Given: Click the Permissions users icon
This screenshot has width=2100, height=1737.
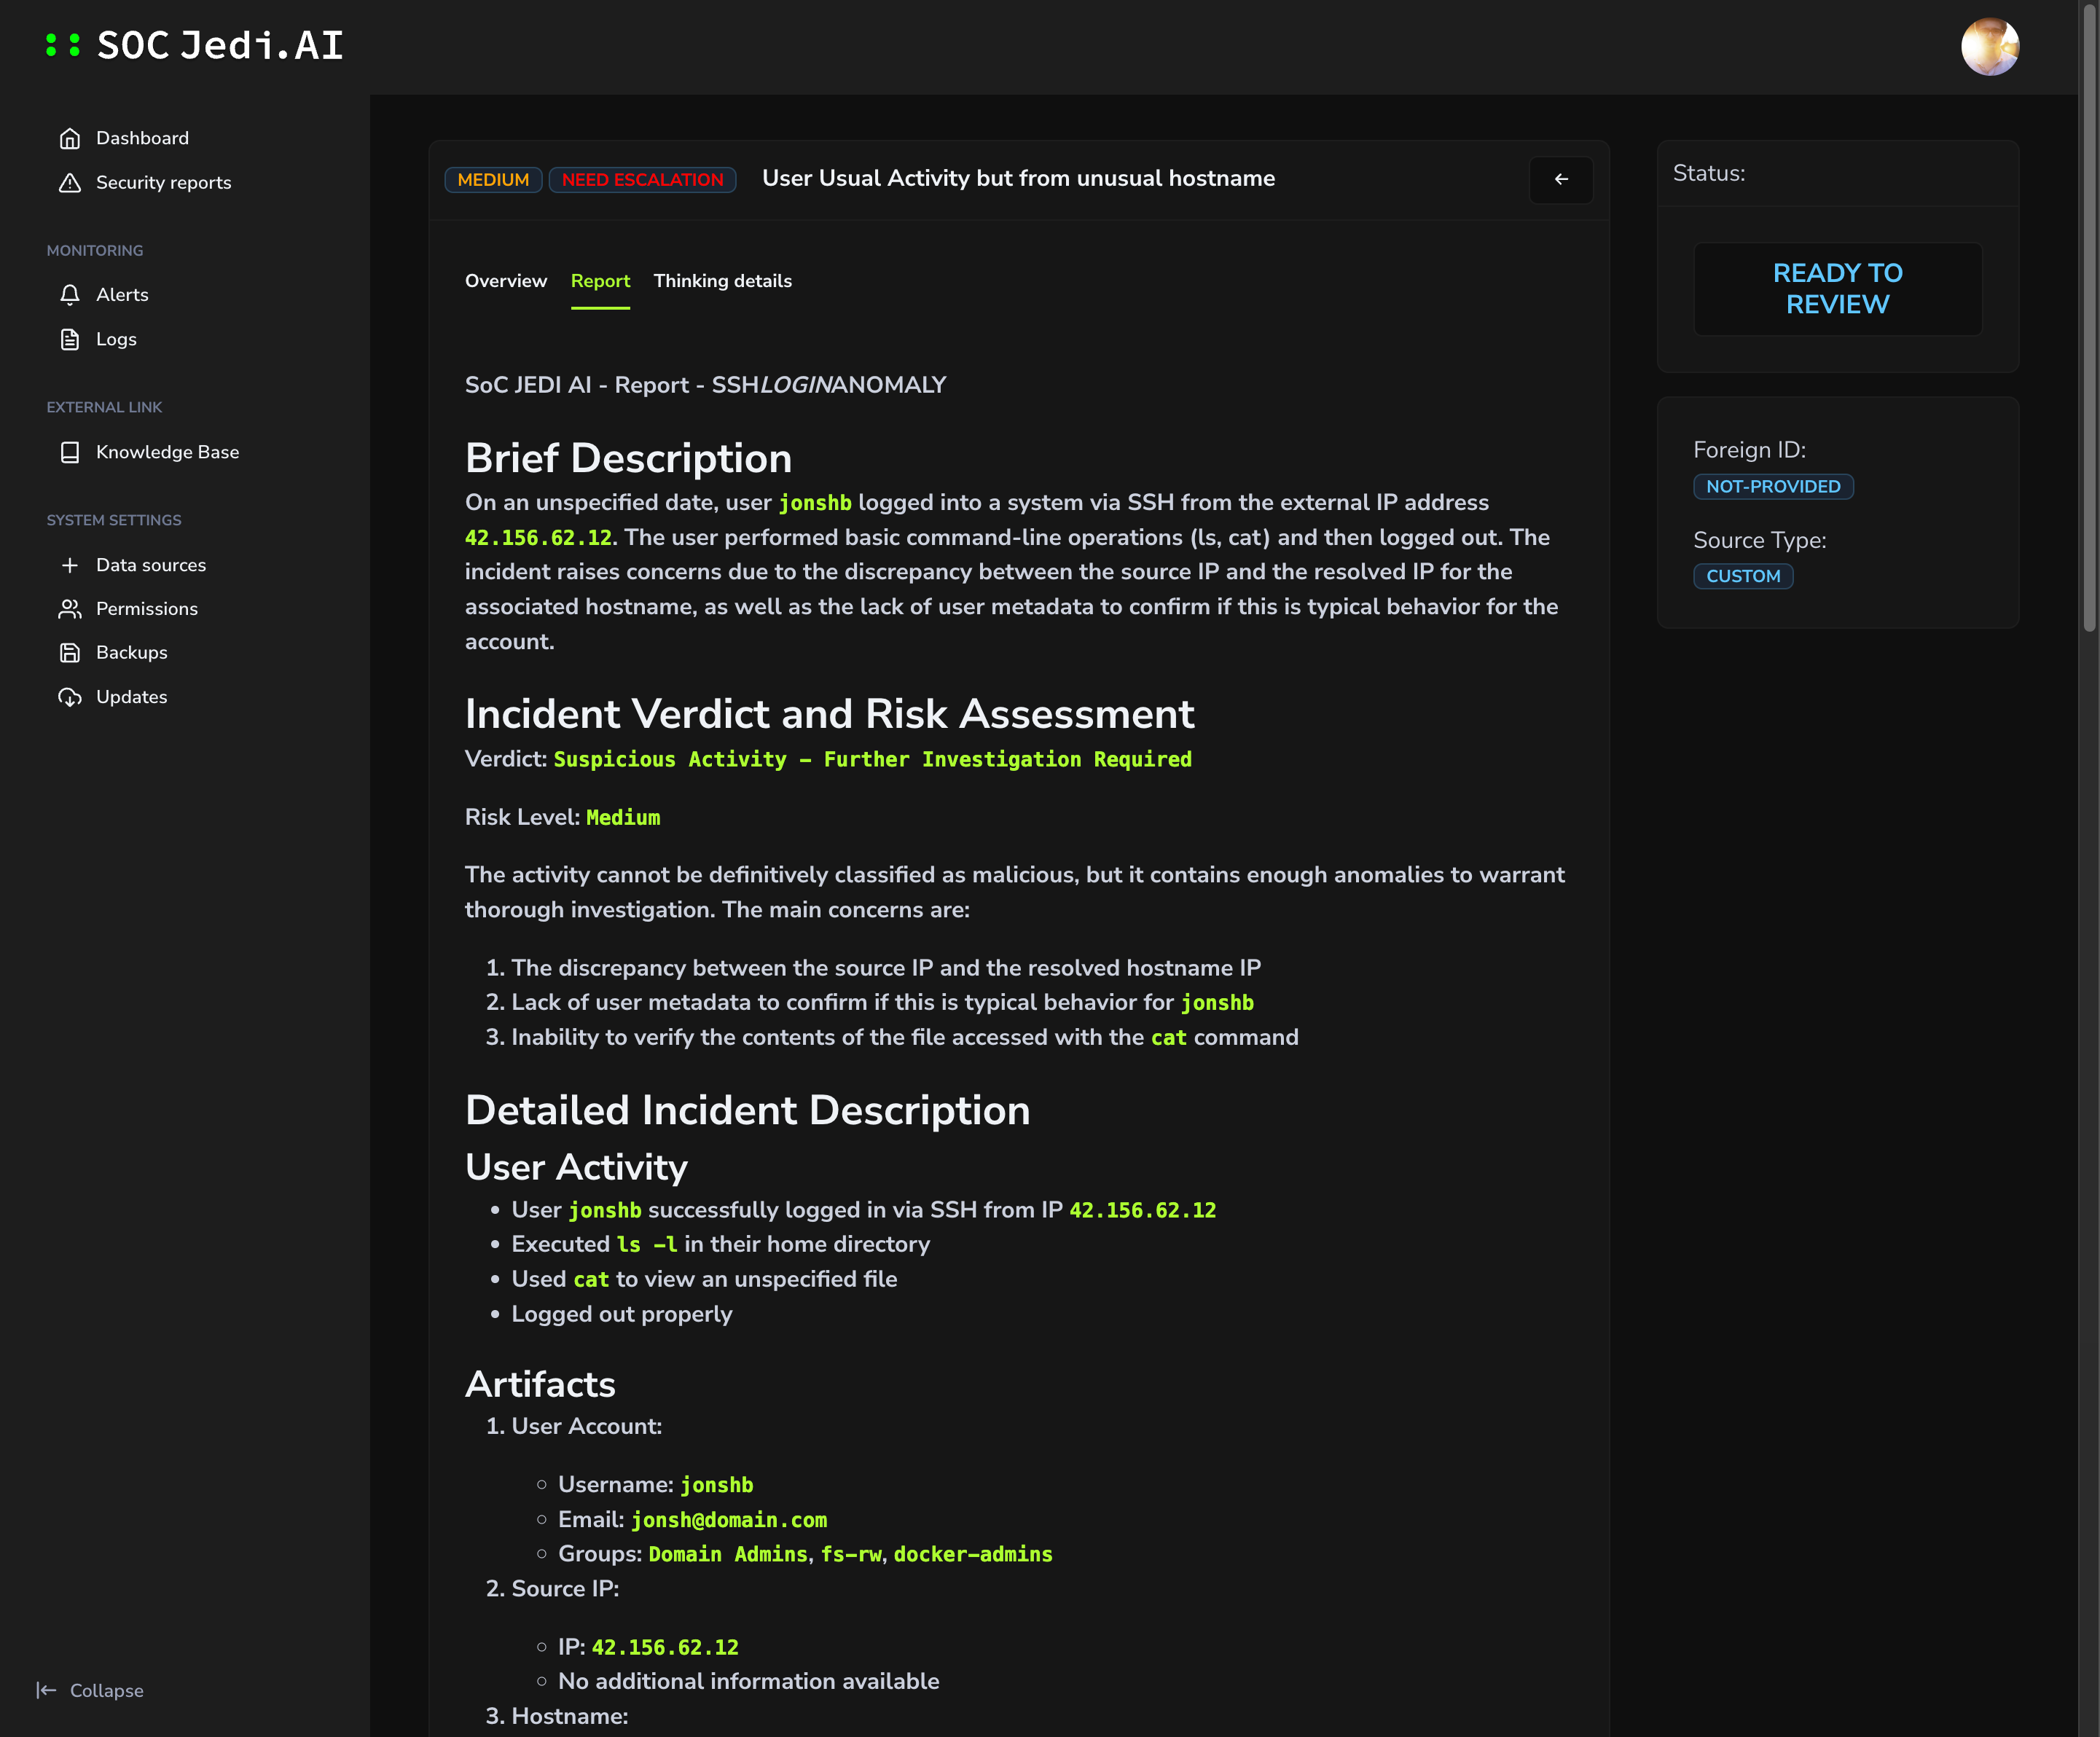Looking at the screenshot, I should (69, 609).
